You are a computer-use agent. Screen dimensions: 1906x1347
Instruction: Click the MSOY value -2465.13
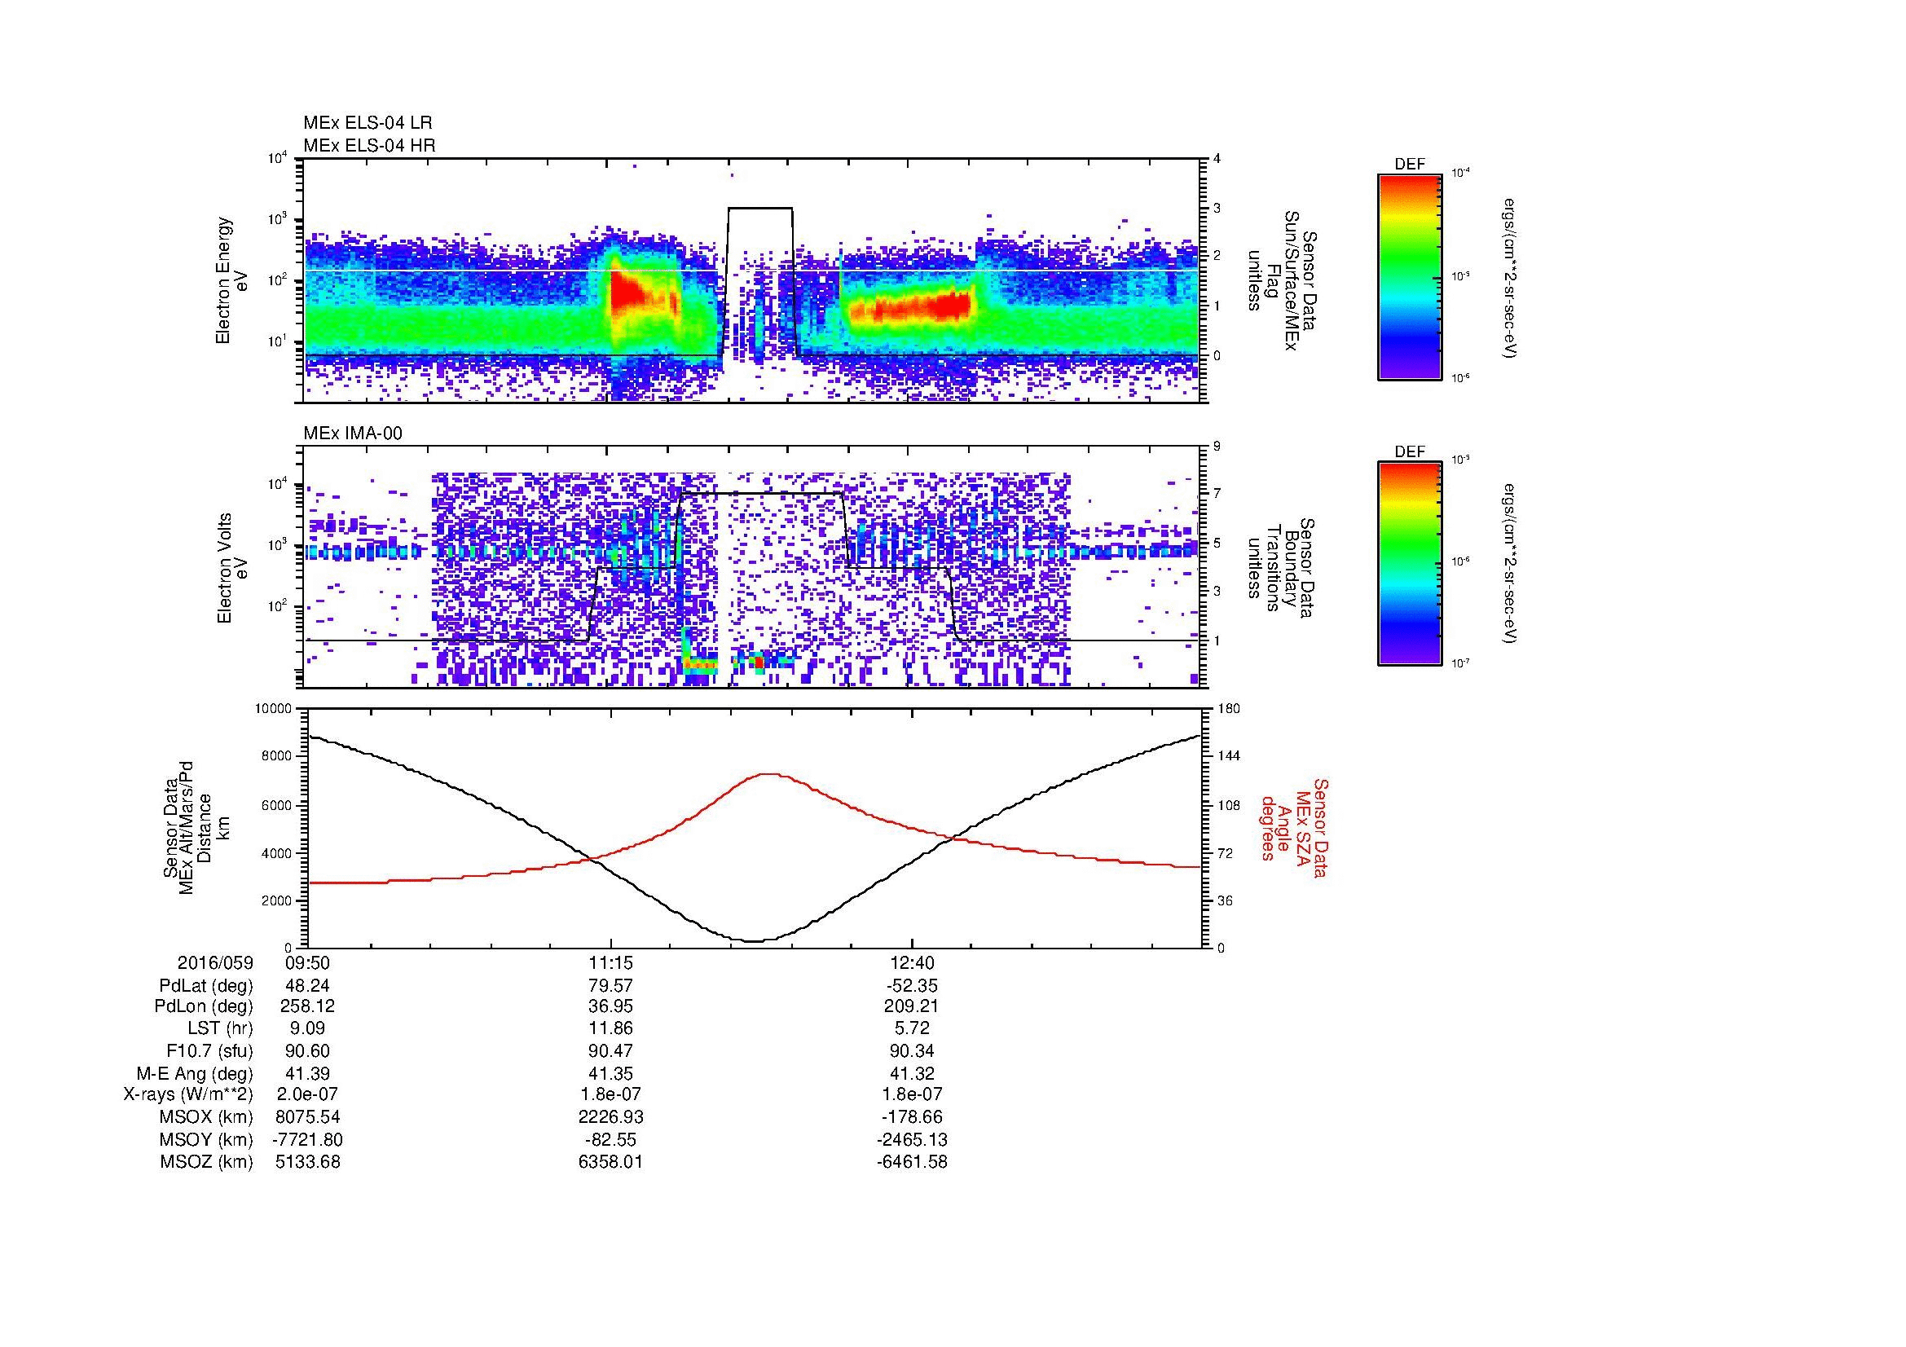(912, 1138)
